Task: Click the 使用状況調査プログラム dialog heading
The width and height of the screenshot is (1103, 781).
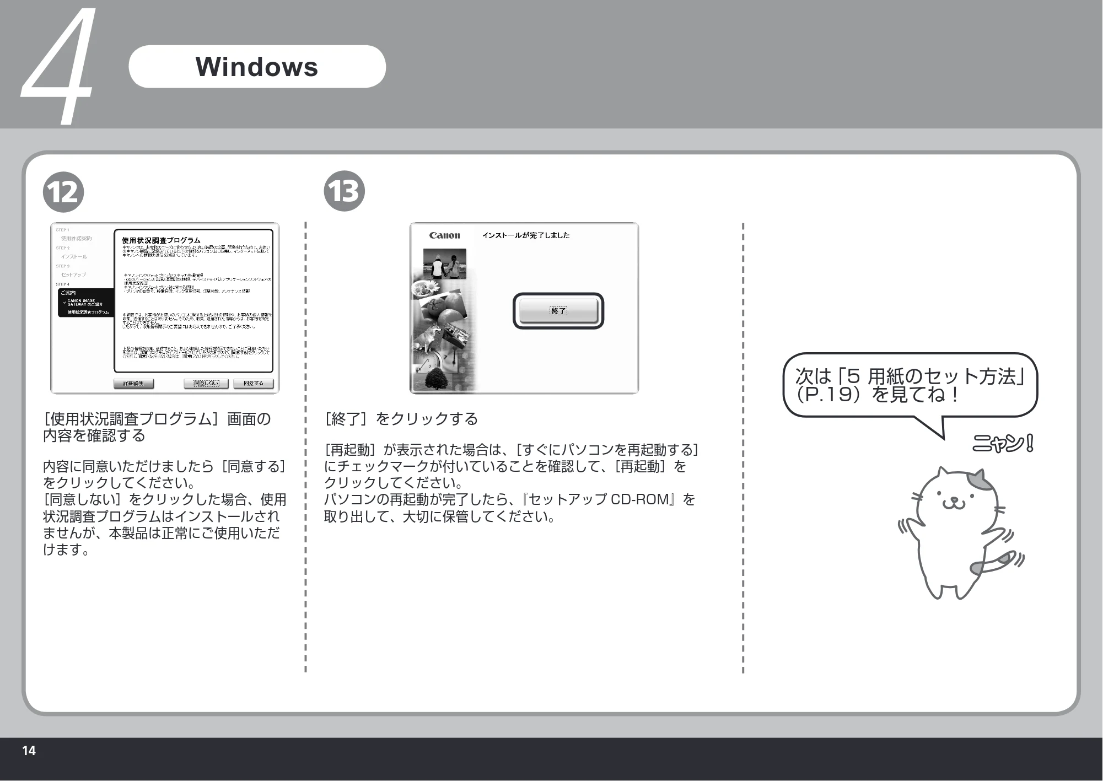Action: point(161,240)
